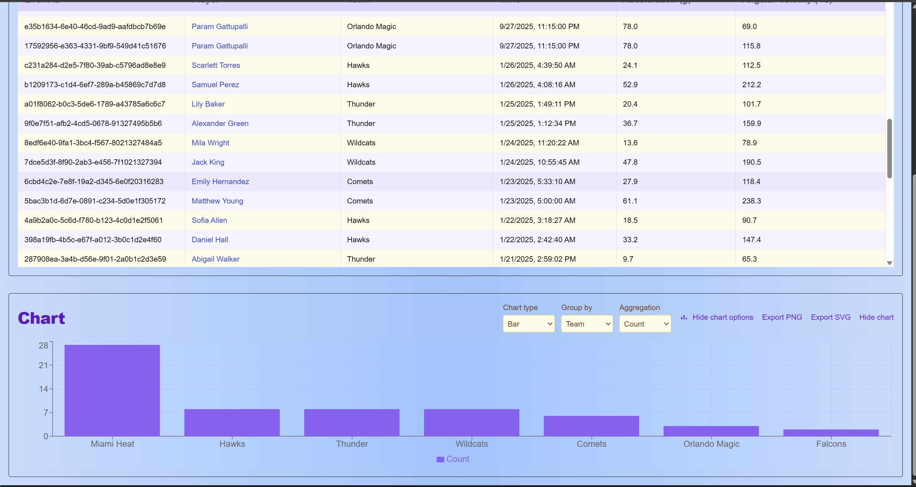Click the Falcons bar in chart
The width and height of the screenshot is (916, 487).
(x=831, y=433)
